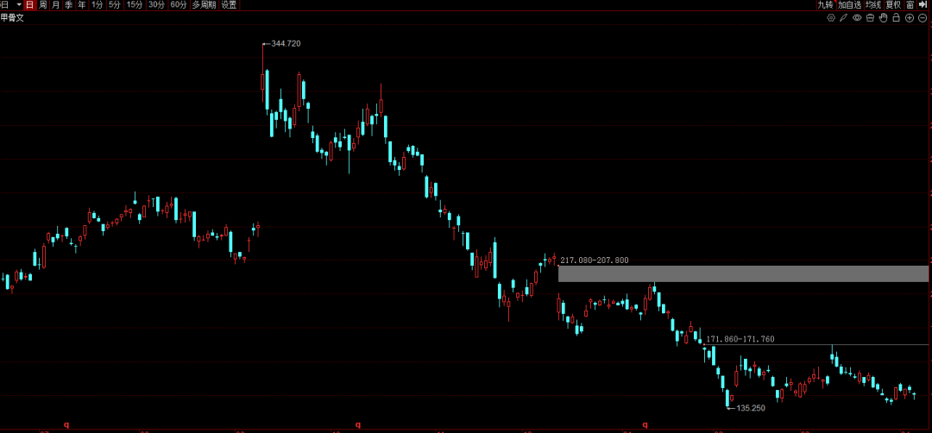Add stock via 加自选 button
The height and width of the screenshot is (433, 932).
point(850,5)
